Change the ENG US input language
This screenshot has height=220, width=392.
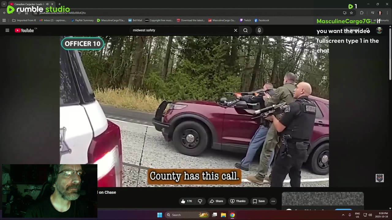point(357,215)
